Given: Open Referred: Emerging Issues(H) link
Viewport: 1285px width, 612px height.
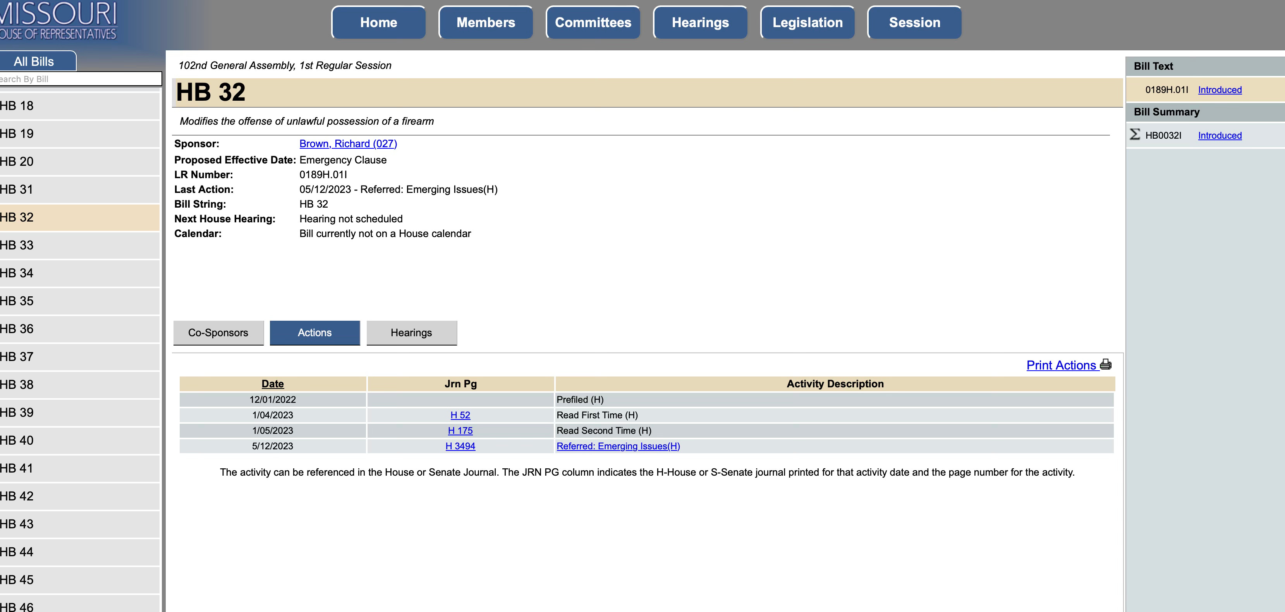Looking at the screenshot, I should (x=618, y=446).
